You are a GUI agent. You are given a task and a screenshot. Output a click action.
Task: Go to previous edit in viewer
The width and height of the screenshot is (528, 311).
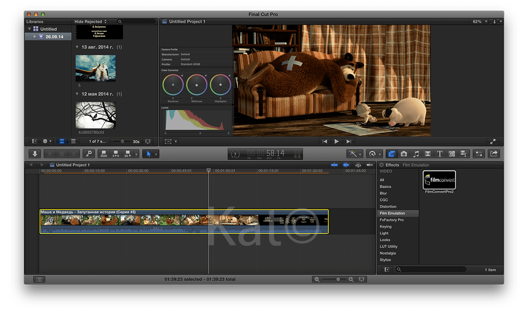pyautogui.click(x=325, y=141)
